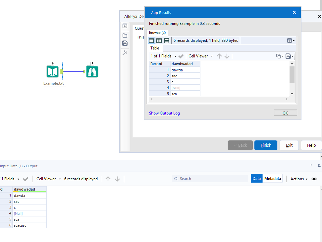
Task: Select cell 'sca' in App Results table
Action: pos(185,94)
